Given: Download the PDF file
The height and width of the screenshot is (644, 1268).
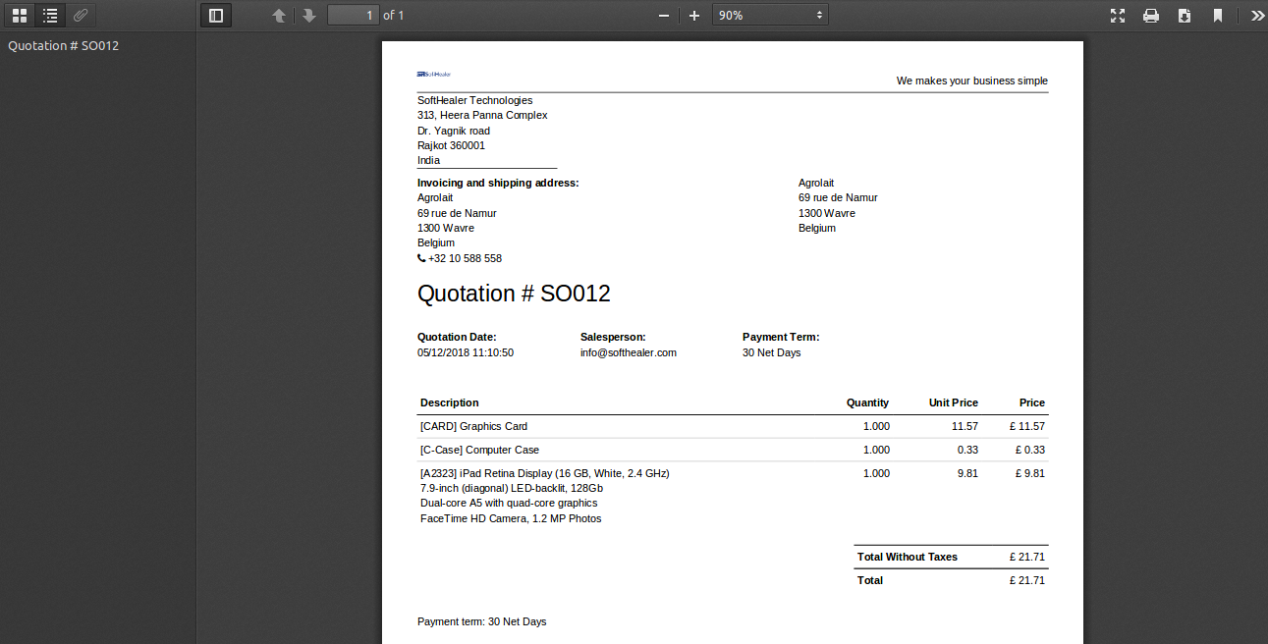Looking at the screenshot, I should pos(1185,15).
